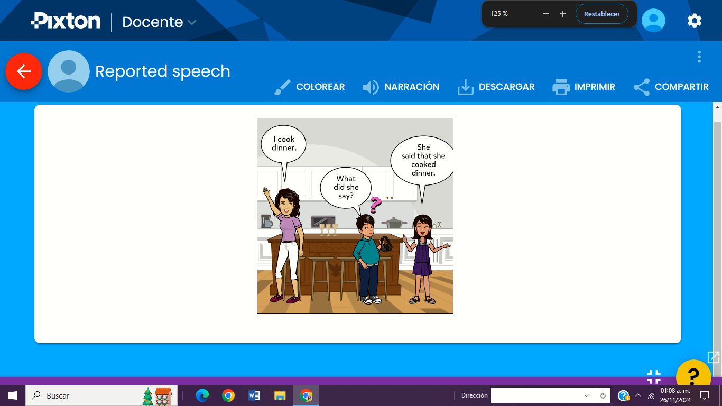This screenshot has height=406, width=722.
Task: Decrease zoom with the minus control
Action: tap(545, 14)
